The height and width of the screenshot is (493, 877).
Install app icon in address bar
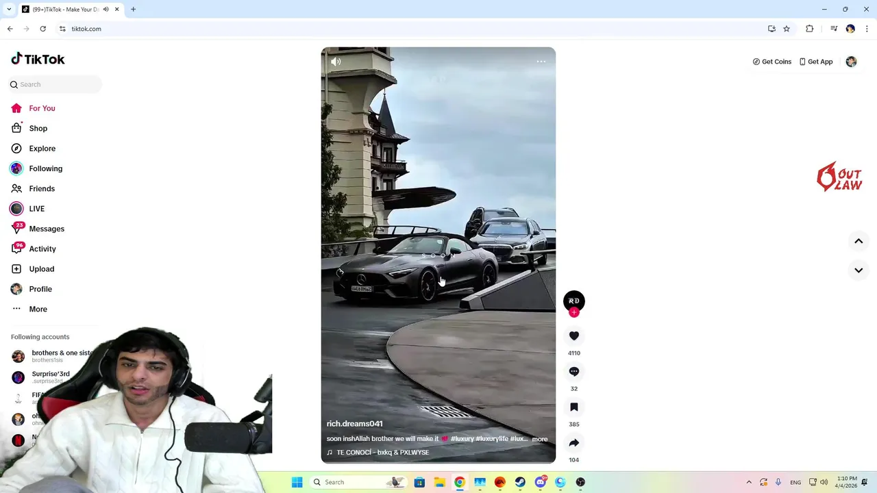771,29
